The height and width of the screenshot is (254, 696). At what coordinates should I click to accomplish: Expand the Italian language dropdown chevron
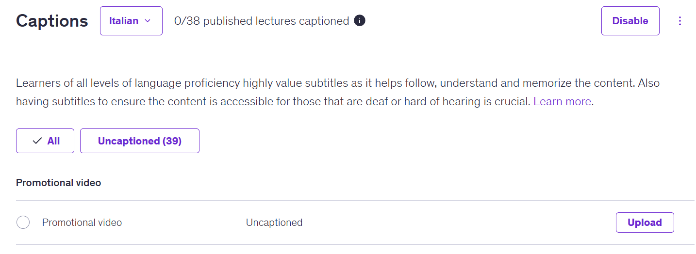coord(148,21)
